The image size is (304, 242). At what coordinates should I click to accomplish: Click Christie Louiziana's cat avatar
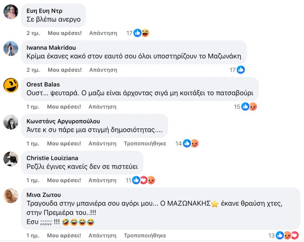click(11, 159)
